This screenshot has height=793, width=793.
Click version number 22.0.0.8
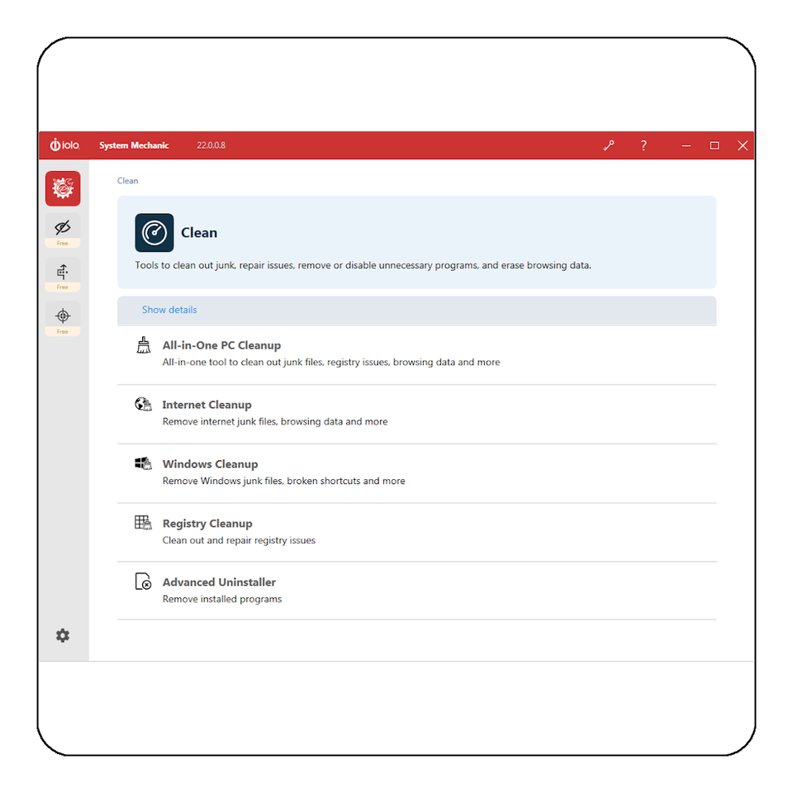pyautogui.click(x=211, y=145)
